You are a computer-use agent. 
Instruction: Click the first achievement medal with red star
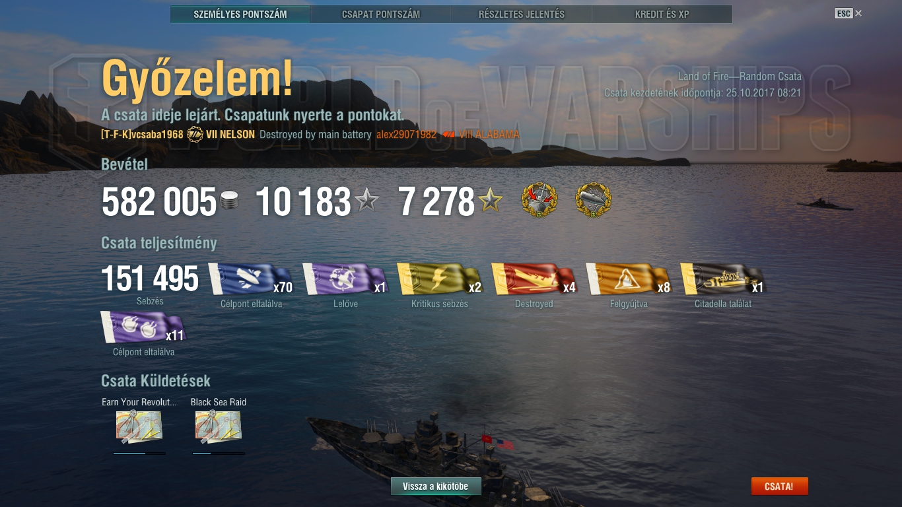coord(539,201)
